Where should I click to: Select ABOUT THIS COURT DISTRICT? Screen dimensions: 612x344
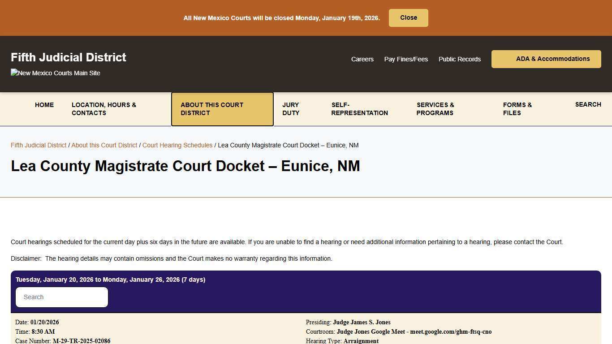[x=212, y=109]
